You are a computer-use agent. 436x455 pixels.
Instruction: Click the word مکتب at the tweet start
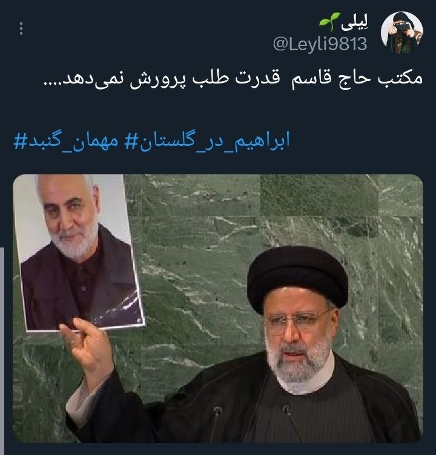pyautogui.click(x=400, y=78)
